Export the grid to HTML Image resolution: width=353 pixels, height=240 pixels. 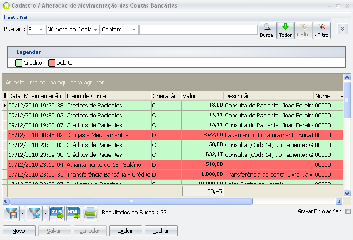click(x=74, y=213)
